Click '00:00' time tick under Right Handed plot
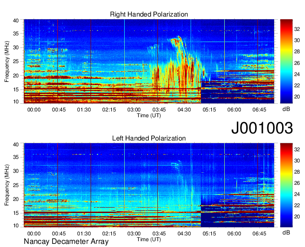 click(x=34, y=110)
